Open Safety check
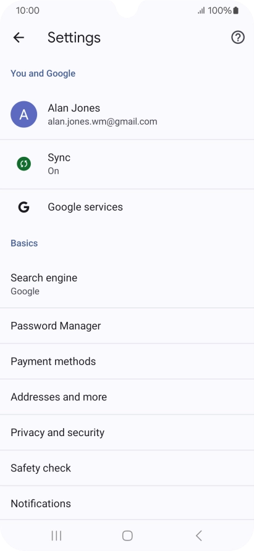254x551 pixels. pos(127,468)
